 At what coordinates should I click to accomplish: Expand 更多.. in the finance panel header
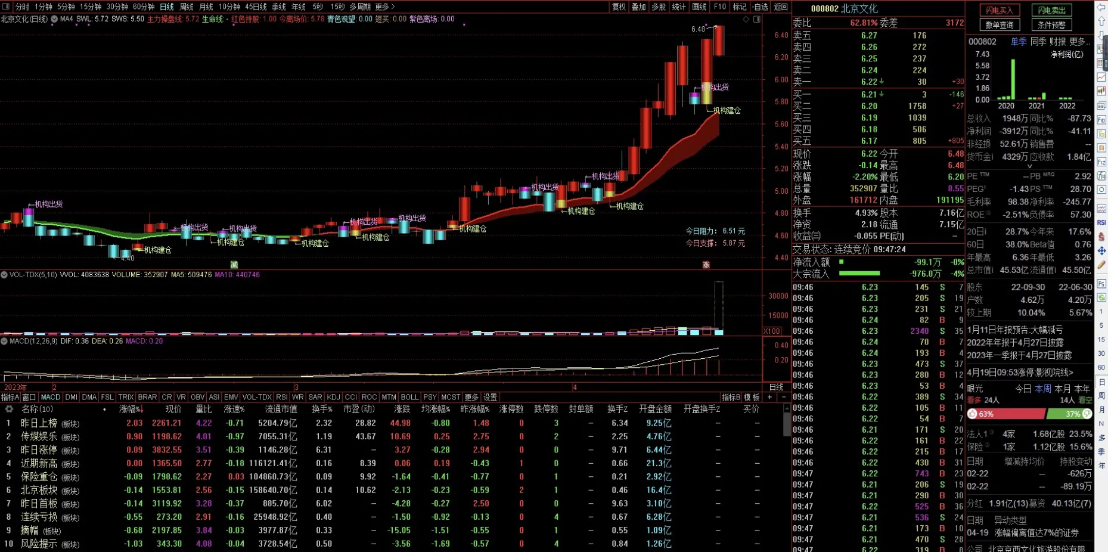[1080, 42]
